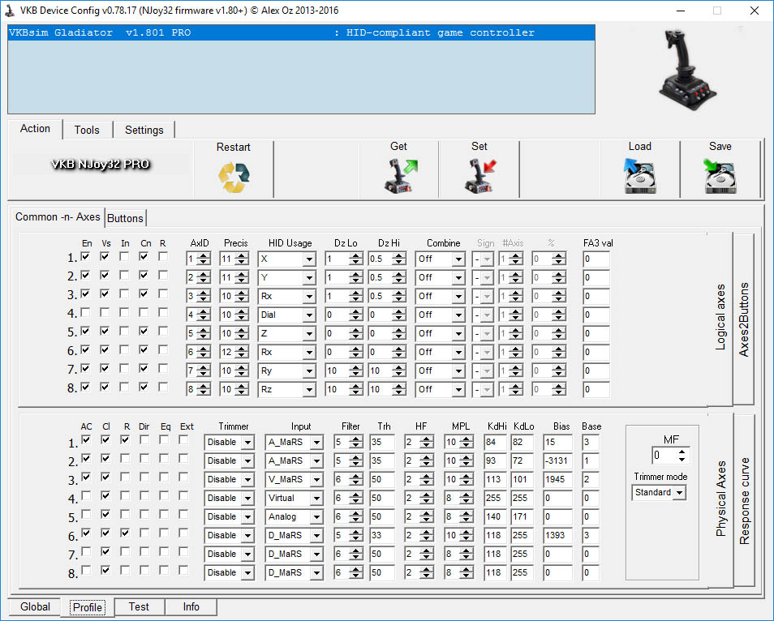Open the Buttons tab

(x=126, y=218)
